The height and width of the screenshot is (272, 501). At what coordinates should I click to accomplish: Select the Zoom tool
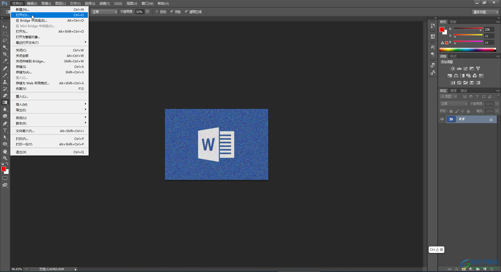5,158
